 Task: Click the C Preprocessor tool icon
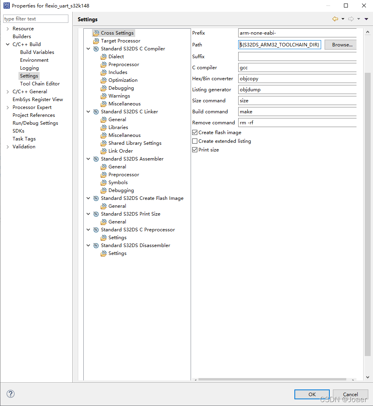[96, 230]
